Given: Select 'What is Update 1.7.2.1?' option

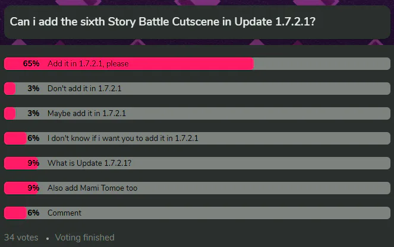Looking at the screenshot, I should pyautogui.click(x=197, y=163).
